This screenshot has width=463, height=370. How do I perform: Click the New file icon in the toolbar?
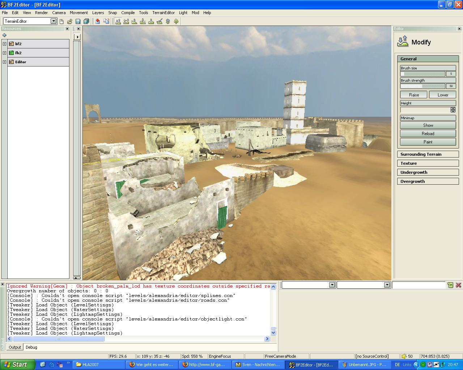(61, 21)
